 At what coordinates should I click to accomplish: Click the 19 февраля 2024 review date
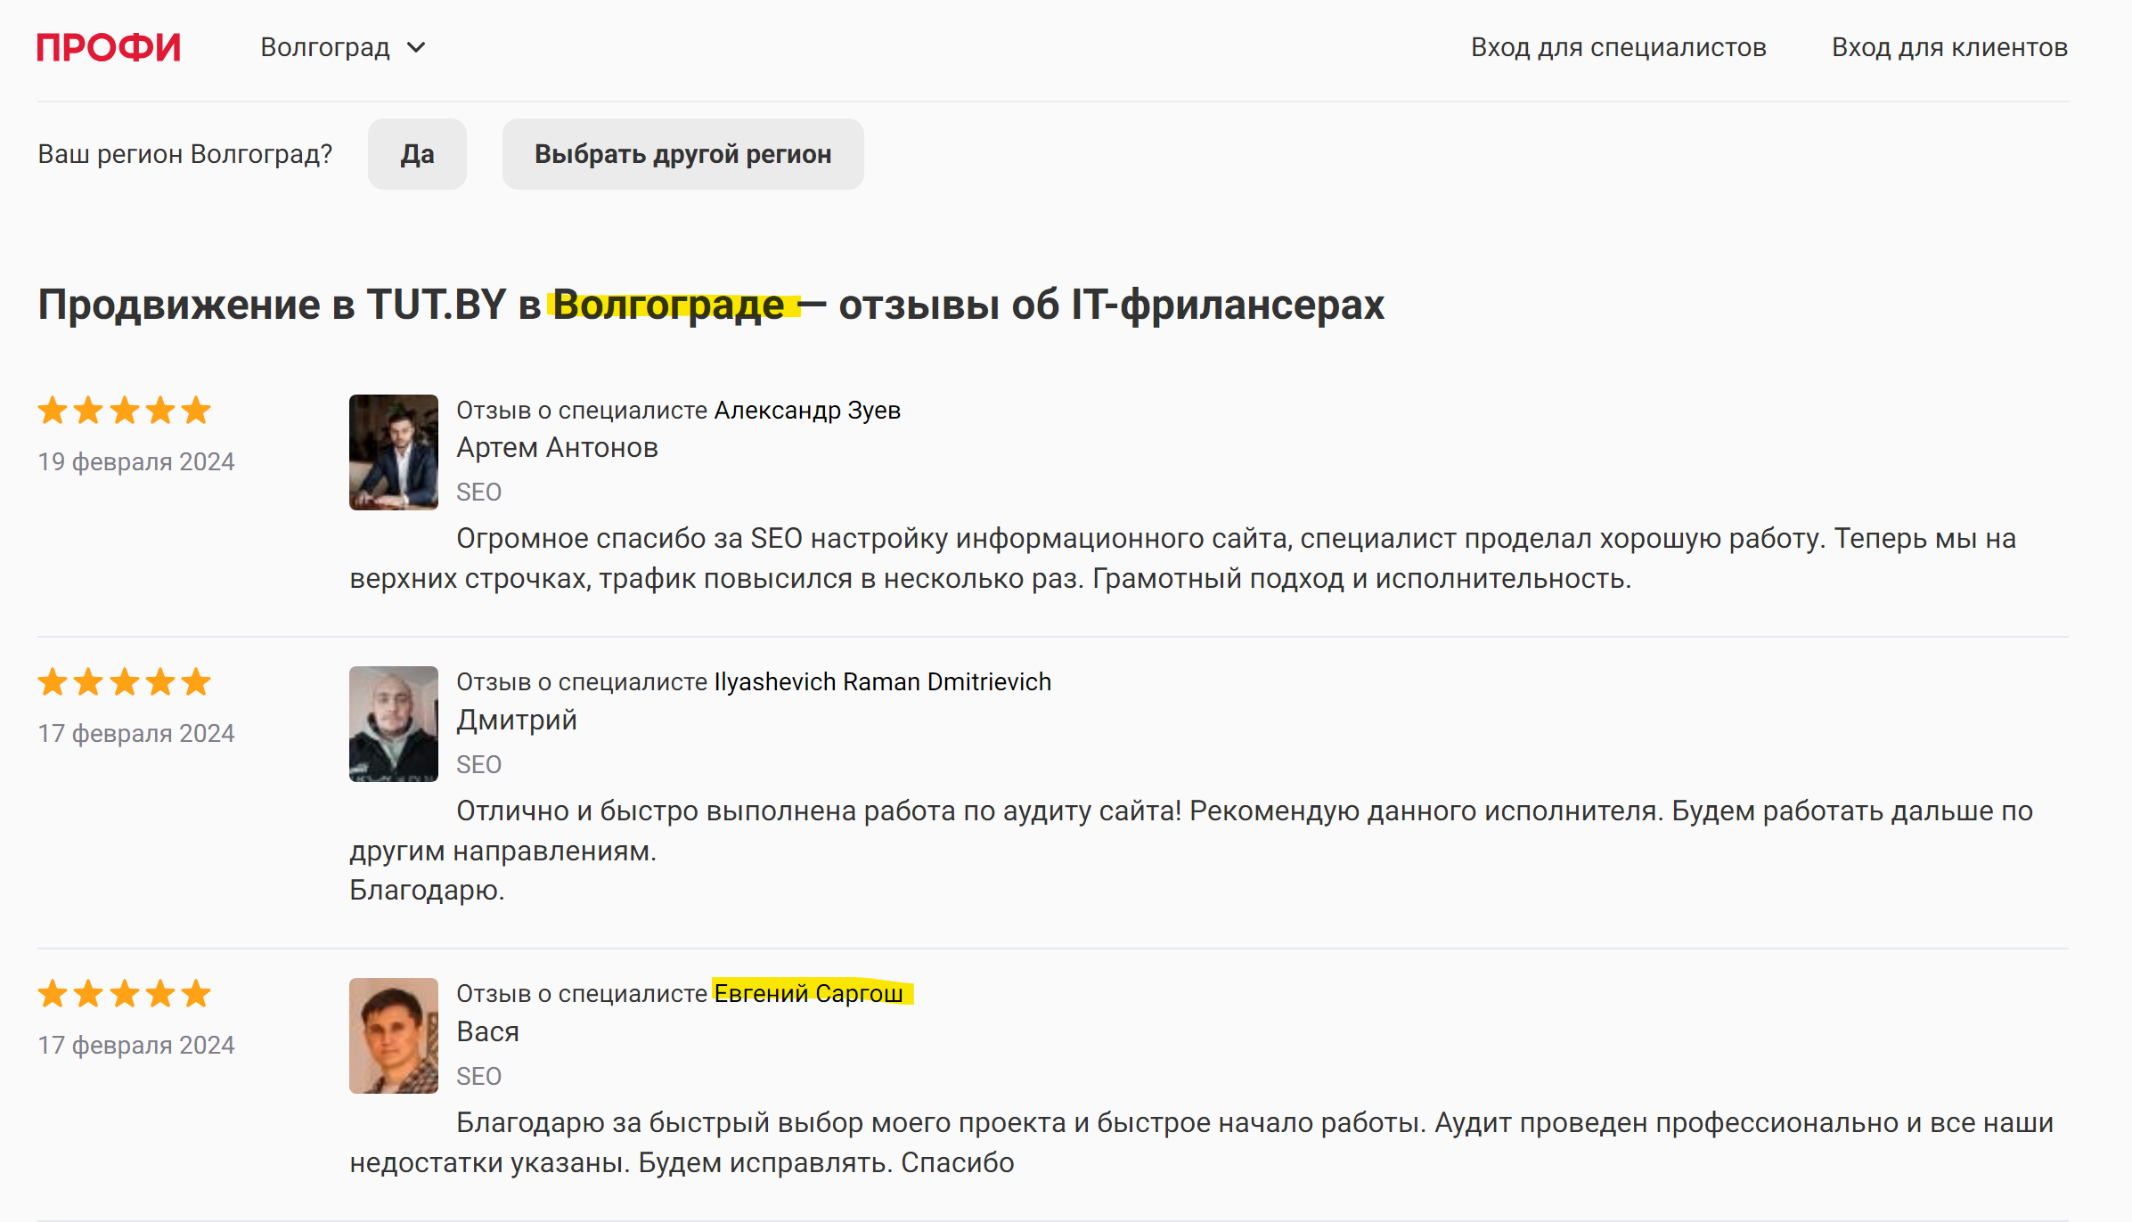[x=135, y=461]
